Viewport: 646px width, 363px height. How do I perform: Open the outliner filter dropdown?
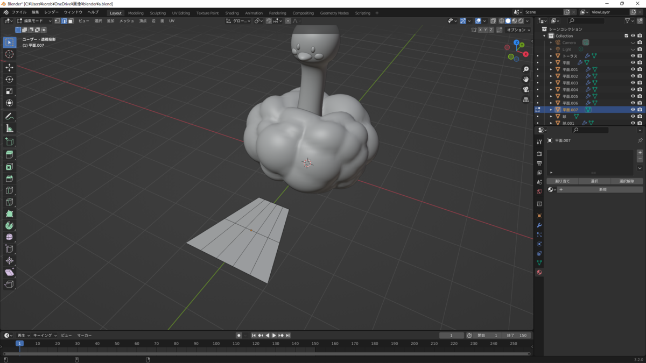pyautogui.click(x=629, y=21)
